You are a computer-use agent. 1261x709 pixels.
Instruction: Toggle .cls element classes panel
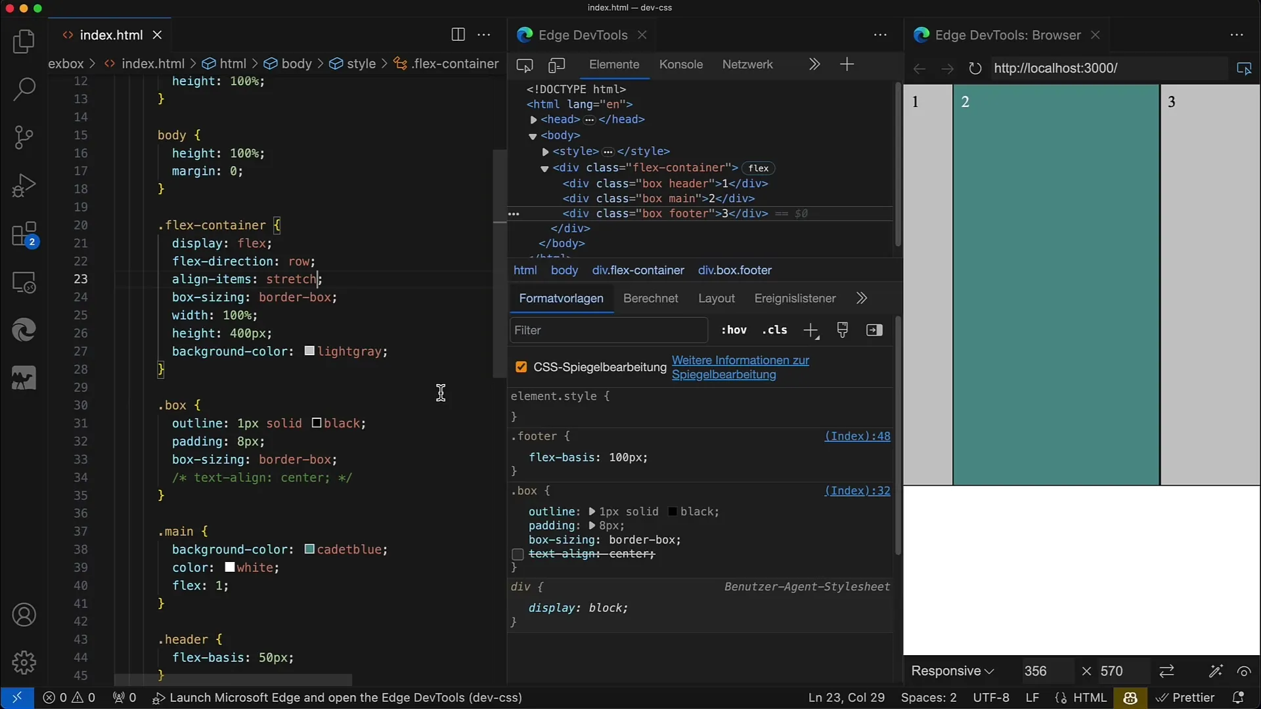(x=774, y=330)
